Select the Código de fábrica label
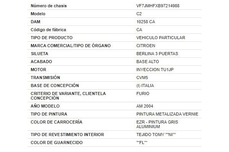 point(48,30)
